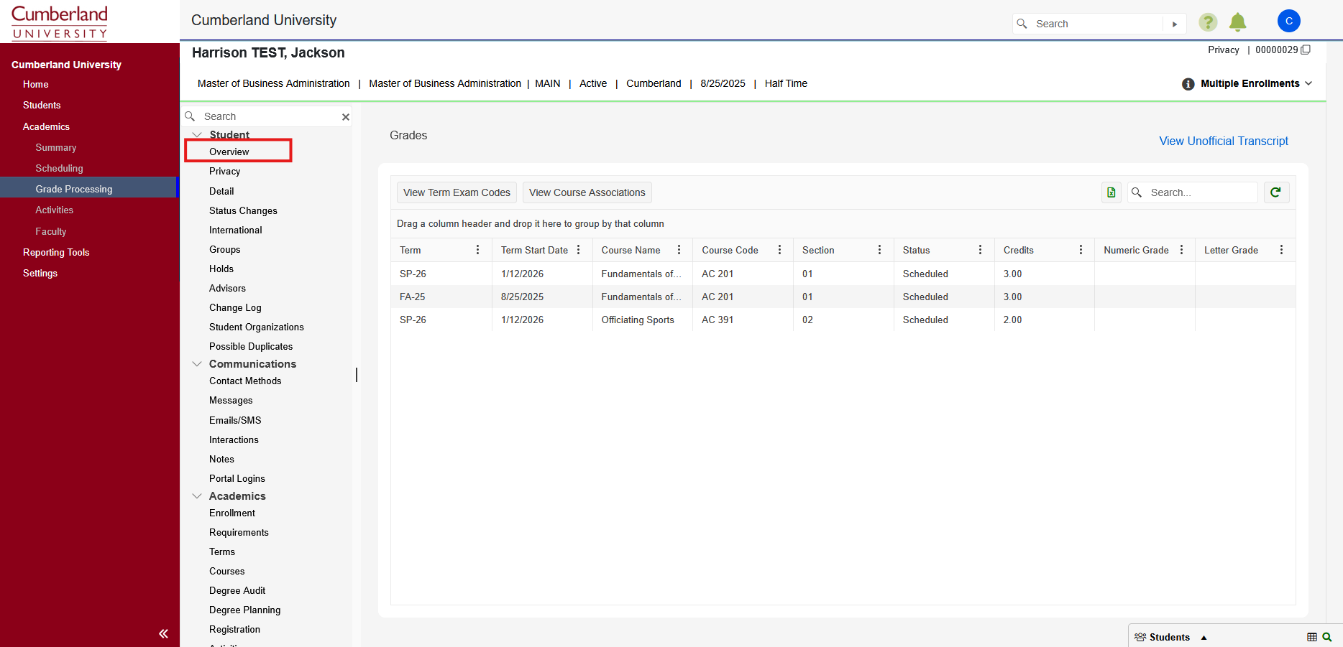Viewport: 1343px width, 647px height.
Task: Open the Letter Grade column menu
Action: point(1281,250)
